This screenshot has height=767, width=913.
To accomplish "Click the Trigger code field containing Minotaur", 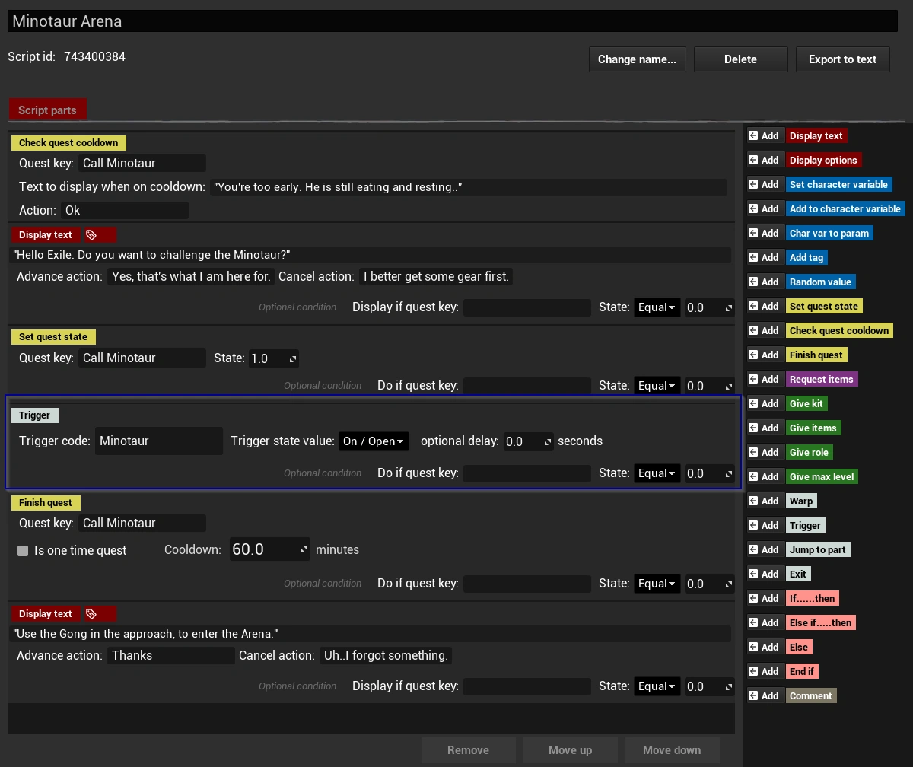I will coord(159,441).
